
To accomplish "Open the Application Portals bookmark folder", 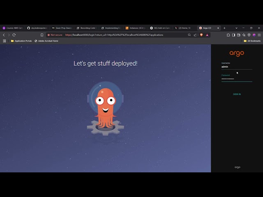I will [21, 41].
